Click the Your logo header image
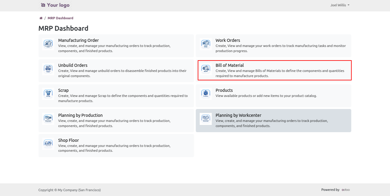 click(55, 5)
